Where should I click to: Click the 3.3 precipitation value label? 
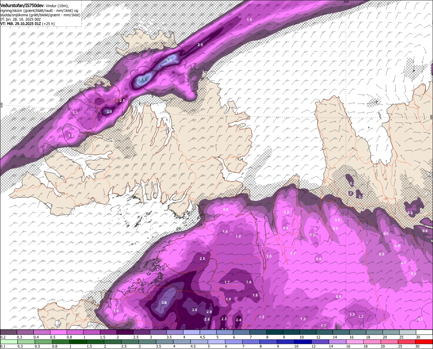coord(169,60)
